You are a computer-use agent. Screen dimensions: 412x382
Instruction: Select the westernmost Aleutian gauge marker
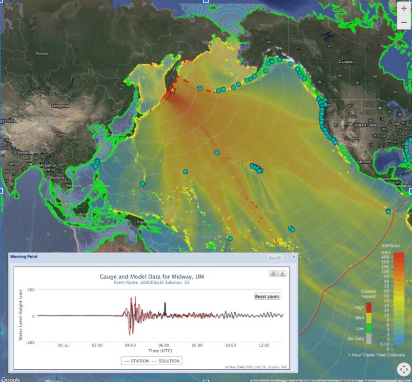point(200,88)
